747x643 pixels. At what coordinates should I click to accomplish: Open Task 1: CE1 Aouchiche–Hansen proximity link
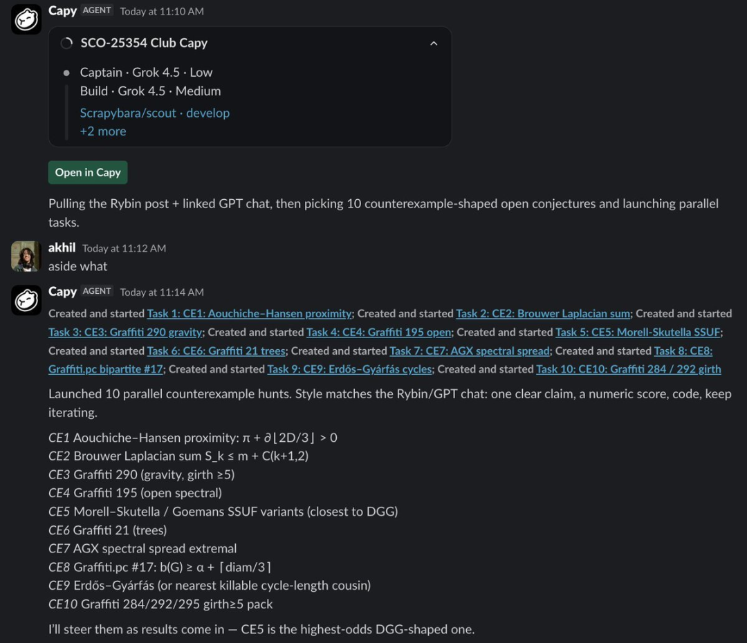[249, 313]
